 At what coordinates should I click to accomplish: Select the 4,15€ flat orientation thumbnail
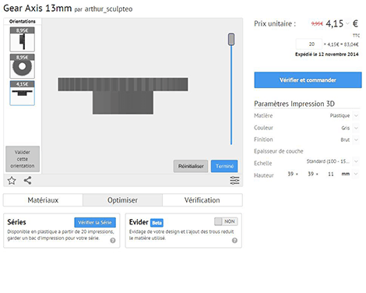point(22,93)
